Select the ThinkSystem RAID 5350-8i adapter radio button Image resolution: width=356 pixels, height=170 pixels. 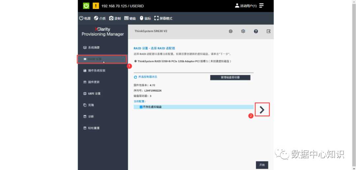pos(135,61)
